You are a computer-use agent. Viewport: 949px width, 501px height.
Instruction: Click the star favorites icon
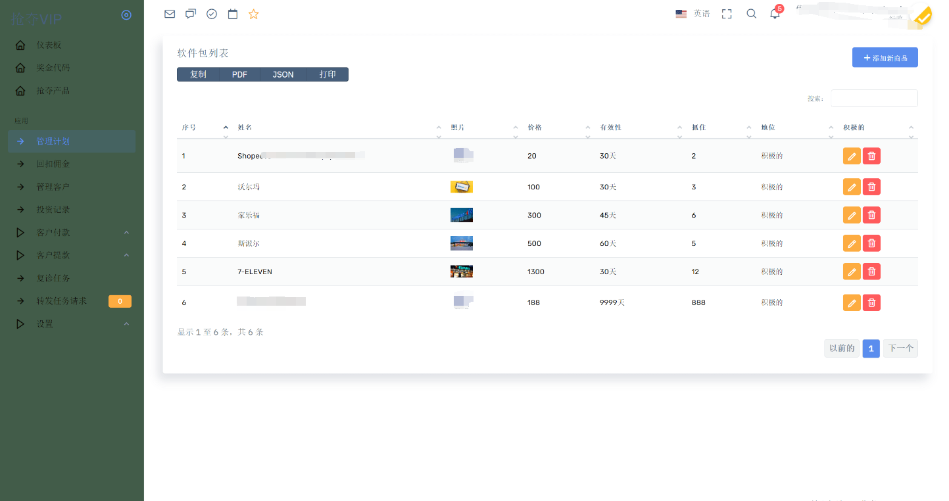coord(254,14)
